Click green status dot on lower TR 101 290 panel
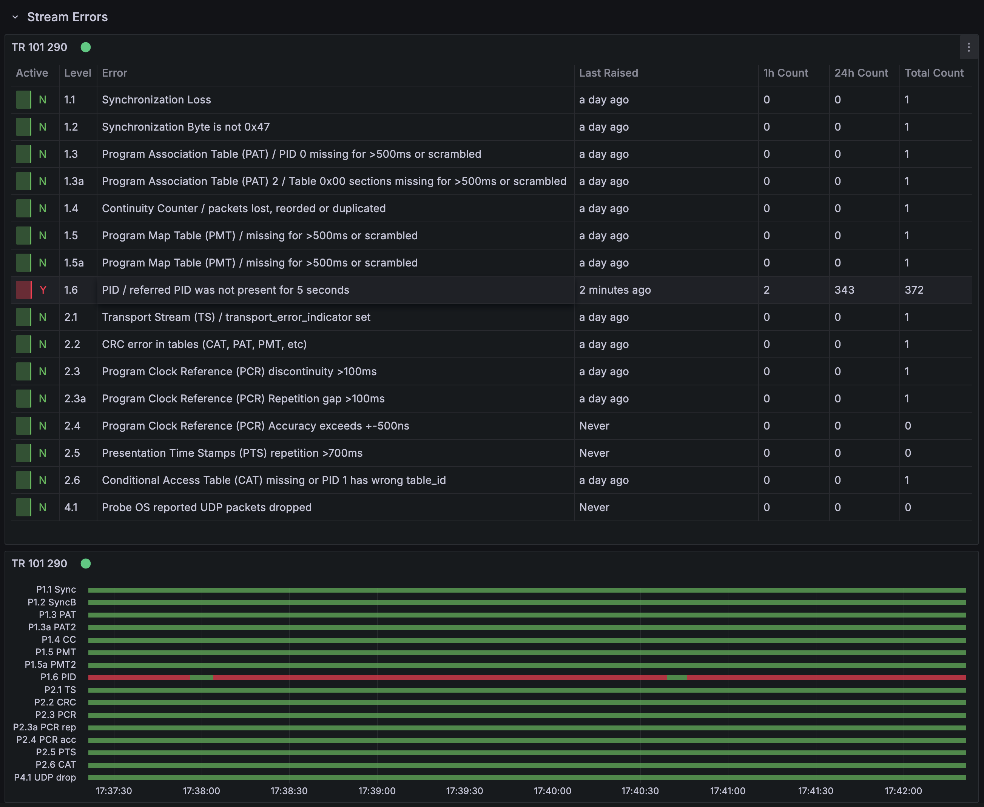Image resolution: width=984 pixels, height=807 pixels. click(86, 564)
